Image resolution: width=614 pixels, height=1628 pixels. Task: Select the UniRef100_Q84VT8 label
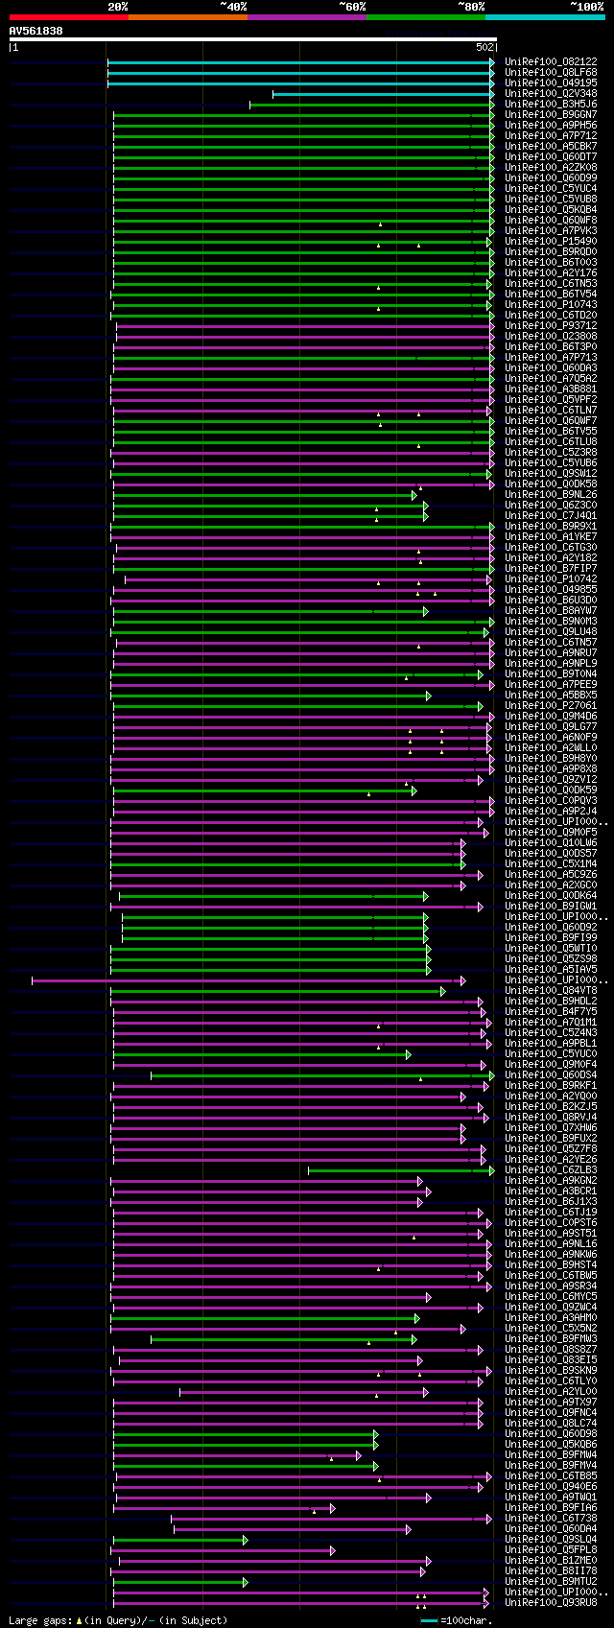551,991
